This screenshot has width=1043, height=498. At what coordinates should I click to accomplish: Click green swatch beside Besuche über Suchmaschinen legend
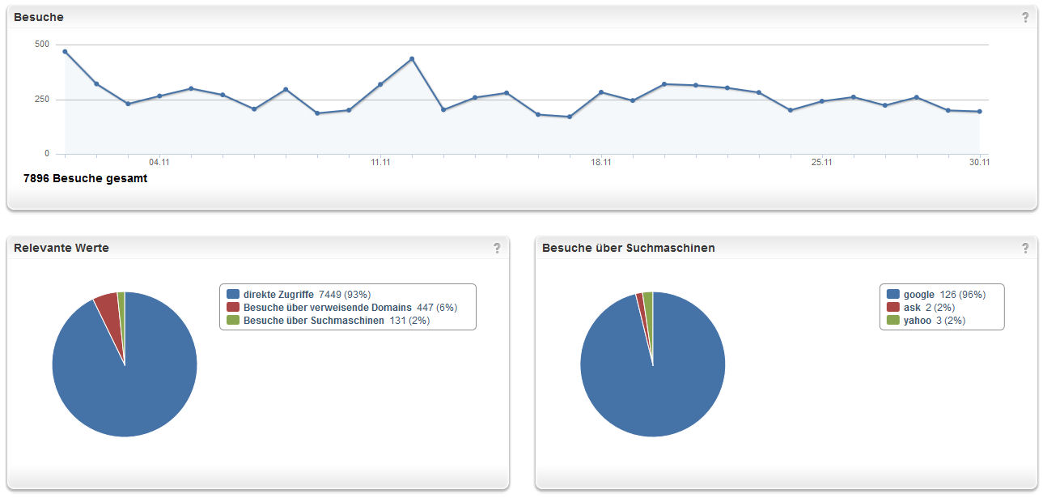tap(233, 321)
